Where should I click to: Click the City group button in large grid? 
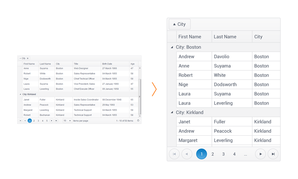180,24
